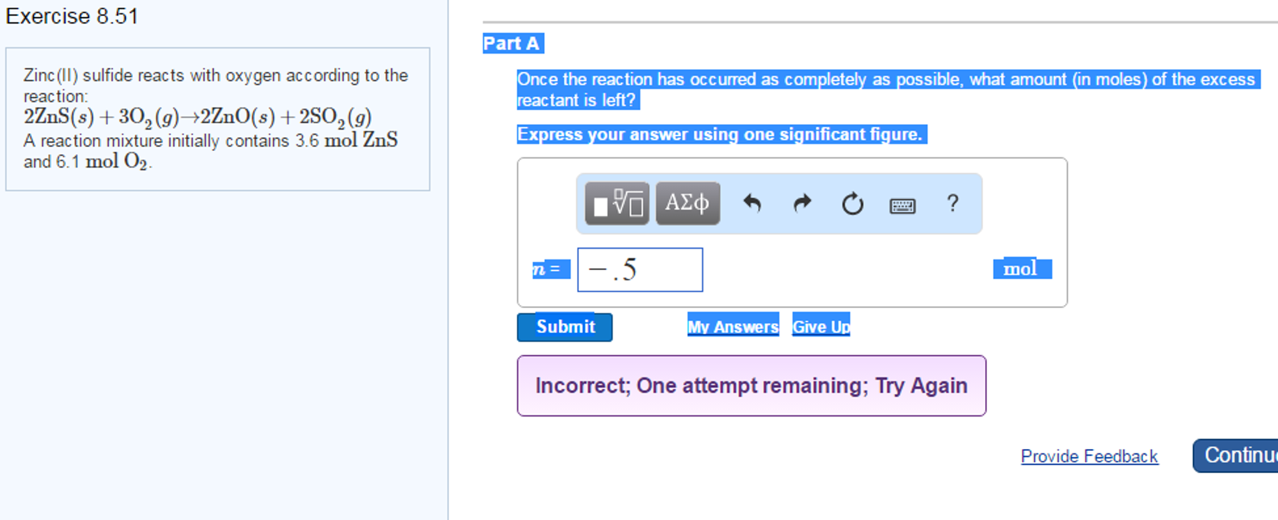Click the undo arrow icon

[x=752, y=203]
